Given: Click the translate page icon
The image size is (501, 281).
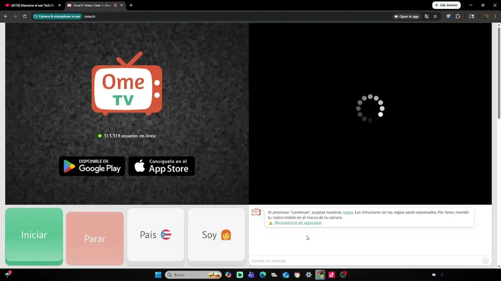Looking at the screenshot, I should pyautogui.click(x=427, y=16).
